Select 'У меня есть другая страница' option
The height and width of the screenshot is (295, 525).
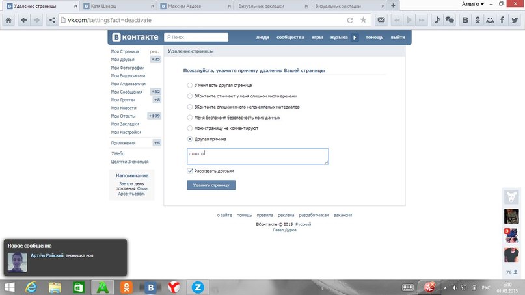(190, 85)
